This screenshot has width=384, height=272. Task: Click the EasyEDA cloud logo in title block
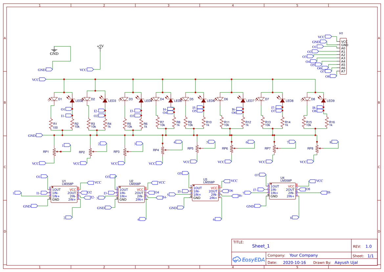pos(237,260)
